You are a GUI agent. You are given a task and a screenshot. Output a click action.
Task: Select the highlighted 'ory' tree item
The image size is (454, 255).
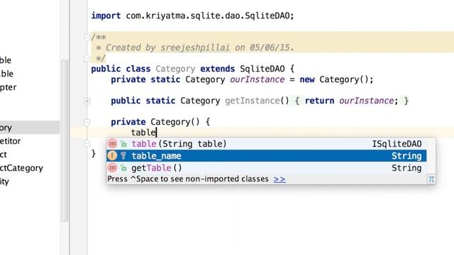(30, 127)
